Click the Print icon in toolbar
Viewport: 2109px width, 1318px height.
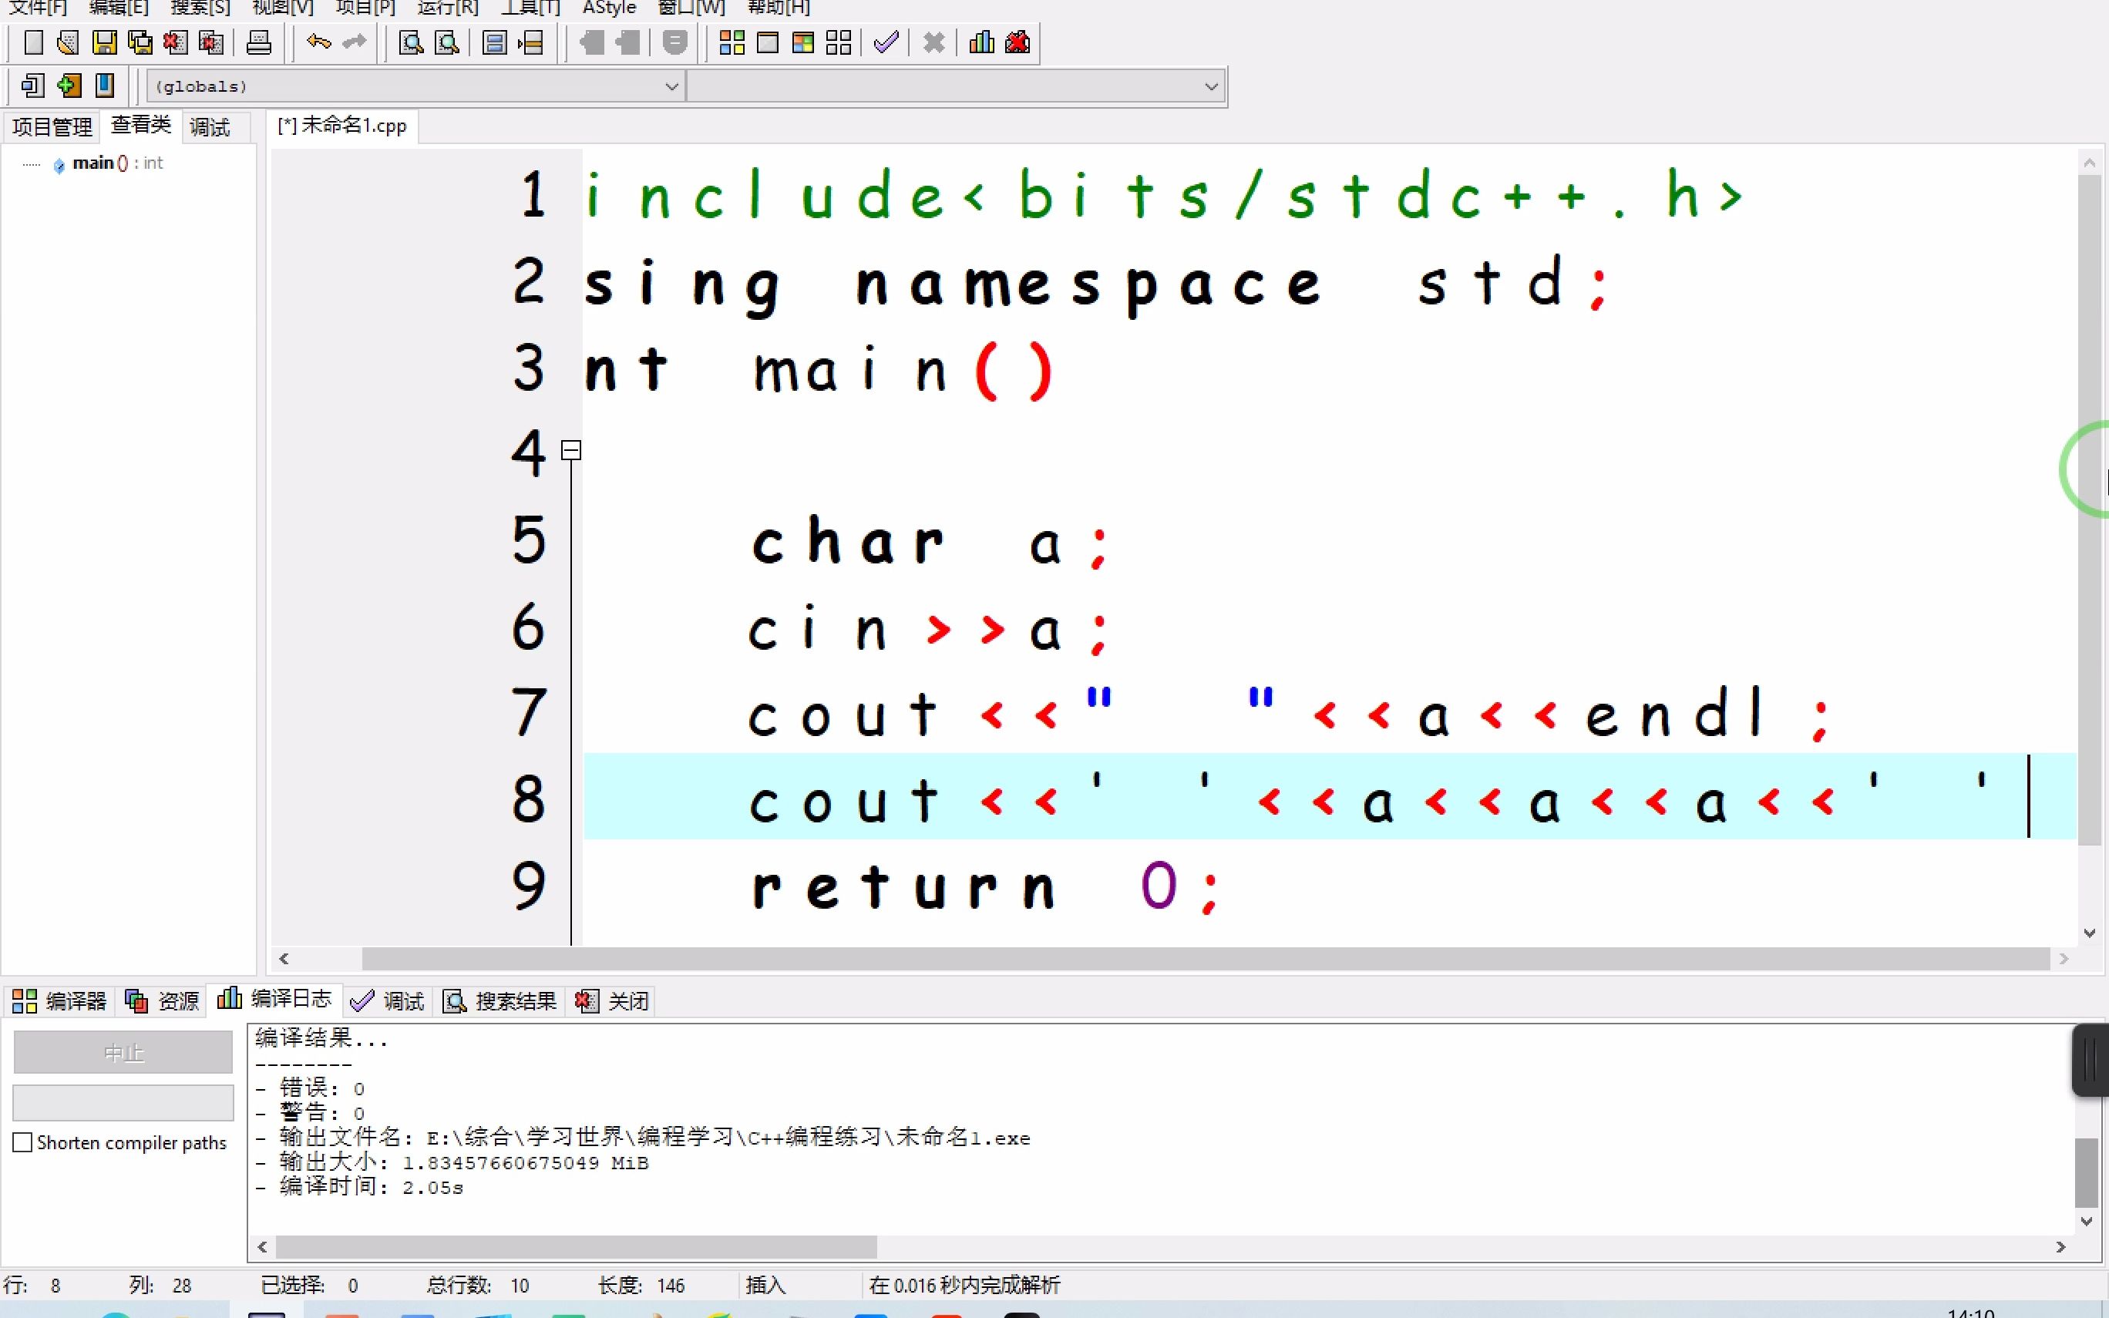point(259,42)
